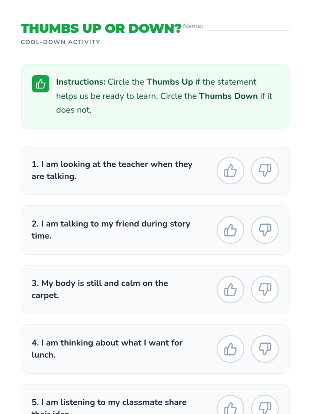Screen dimensions: 310x414
Task: Circle thumbs down for looking at teacher
Action: (x=265, y=171)
